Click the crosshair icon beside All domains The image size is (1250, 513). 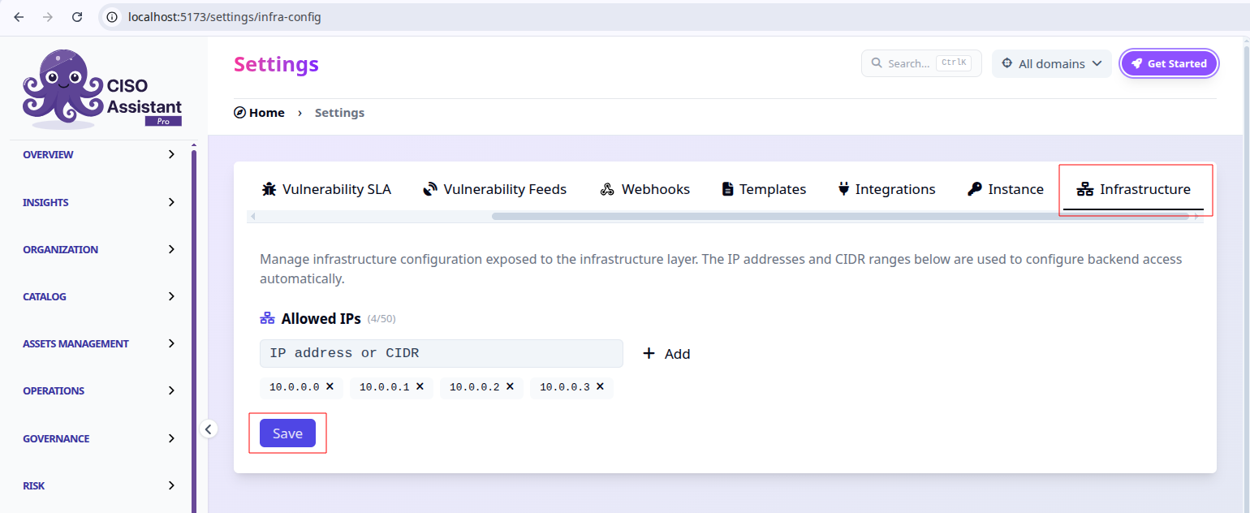click(1007, 63)
